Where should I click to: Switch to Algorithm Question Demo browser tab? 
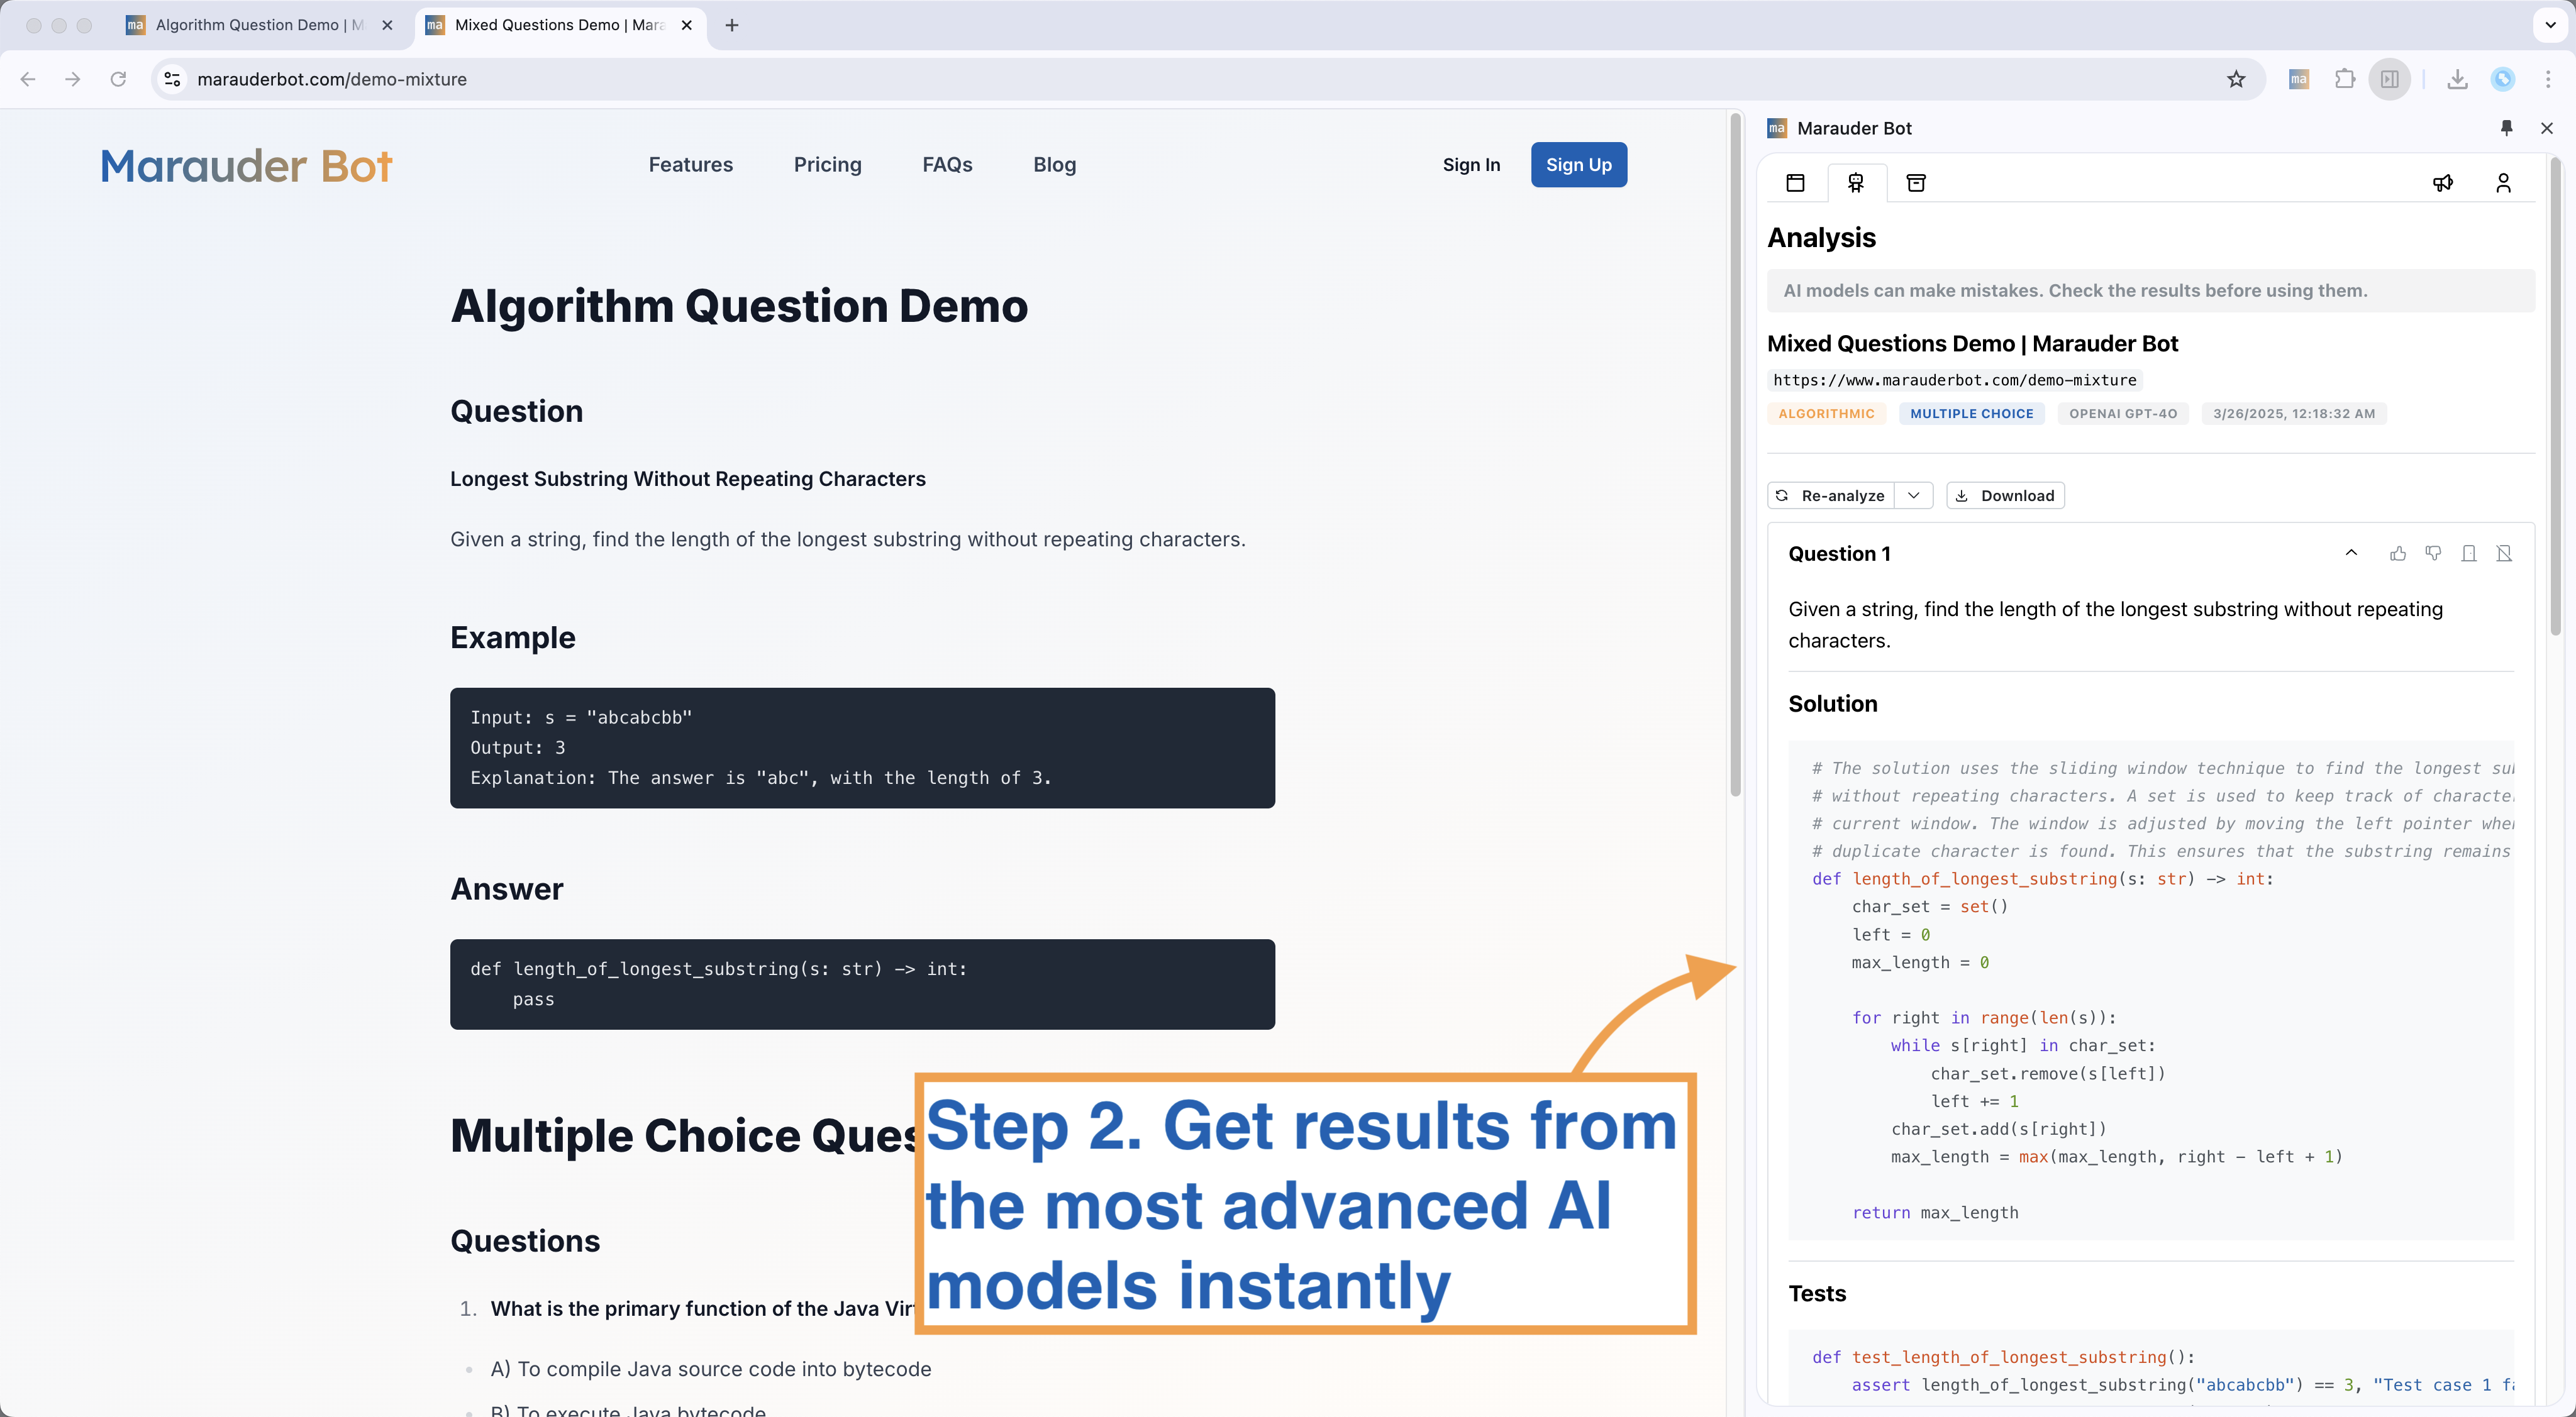click(250, 25)
